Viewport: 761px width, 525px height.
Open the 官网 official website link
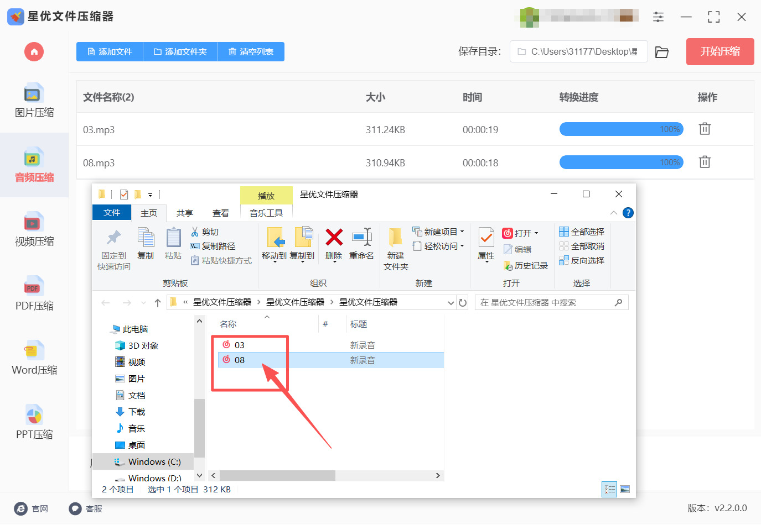click(x=32, y=508)
